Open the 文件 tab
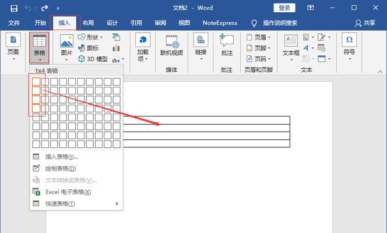This screenshot has width=387, height=233. (x=14, y=23)
